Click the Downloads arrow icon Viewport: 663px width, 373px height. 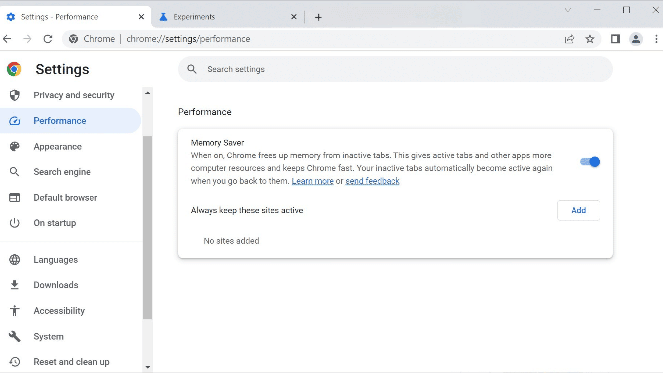pos(14,285)
